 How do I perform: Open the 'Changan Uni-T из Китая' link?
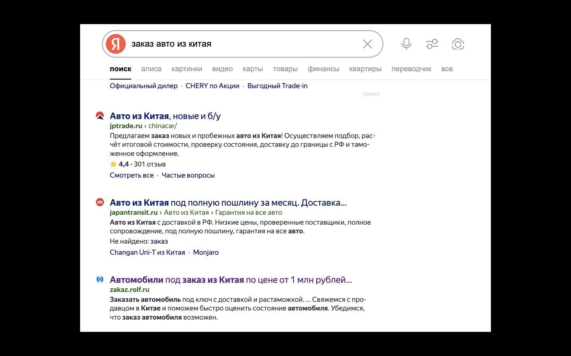(148, 252)
